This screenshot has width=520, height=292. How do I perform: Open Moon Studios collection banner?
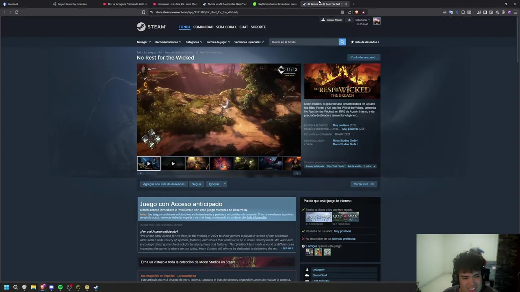[x=217, y=262]
